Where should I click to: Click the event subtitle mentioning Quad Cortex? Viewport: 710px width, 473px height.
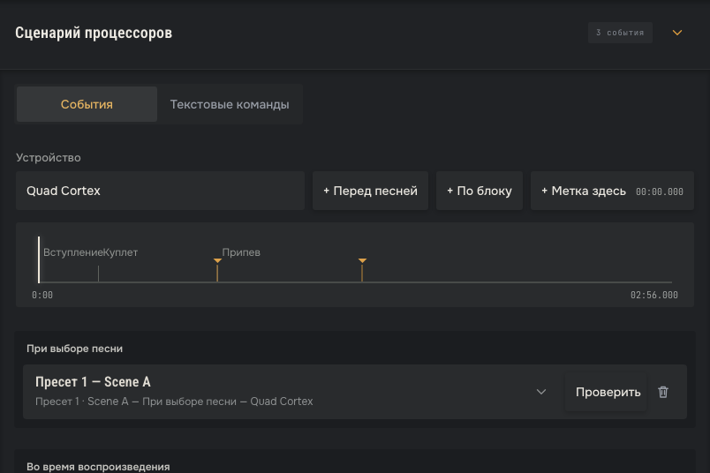[x=174, y=402]
